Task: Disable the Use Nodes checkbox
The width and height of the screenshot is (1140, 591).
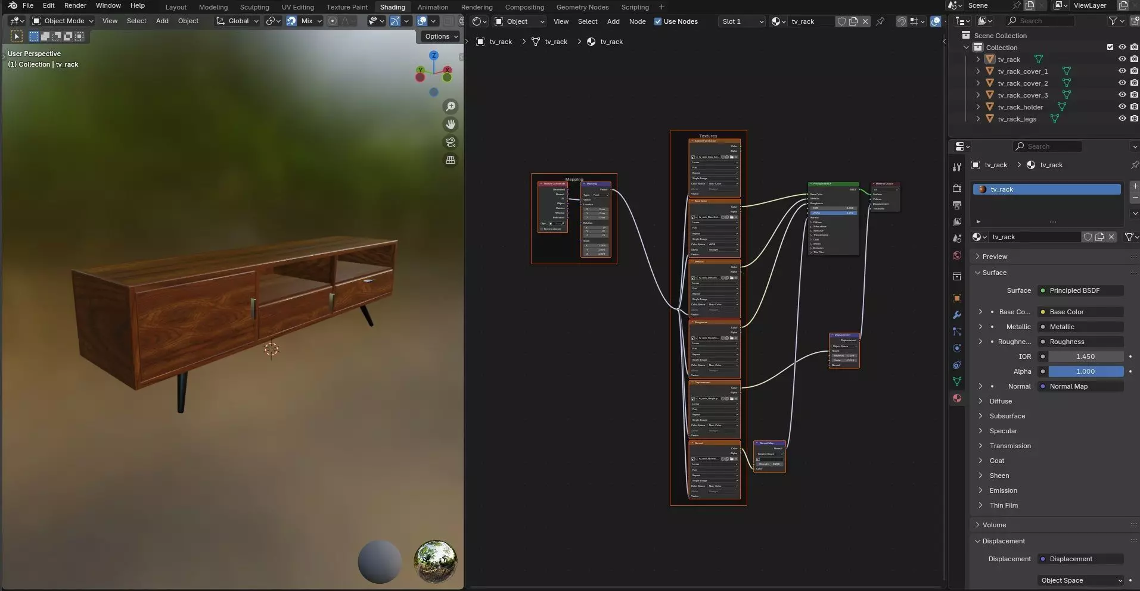Action: click(x=658, y=21)
